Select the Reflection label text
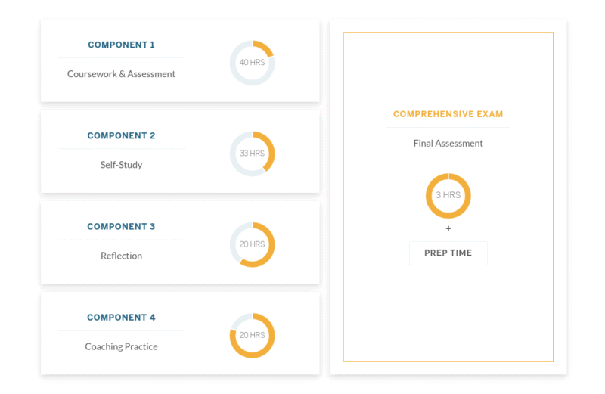The image size is (605, 394). (121, 256)
